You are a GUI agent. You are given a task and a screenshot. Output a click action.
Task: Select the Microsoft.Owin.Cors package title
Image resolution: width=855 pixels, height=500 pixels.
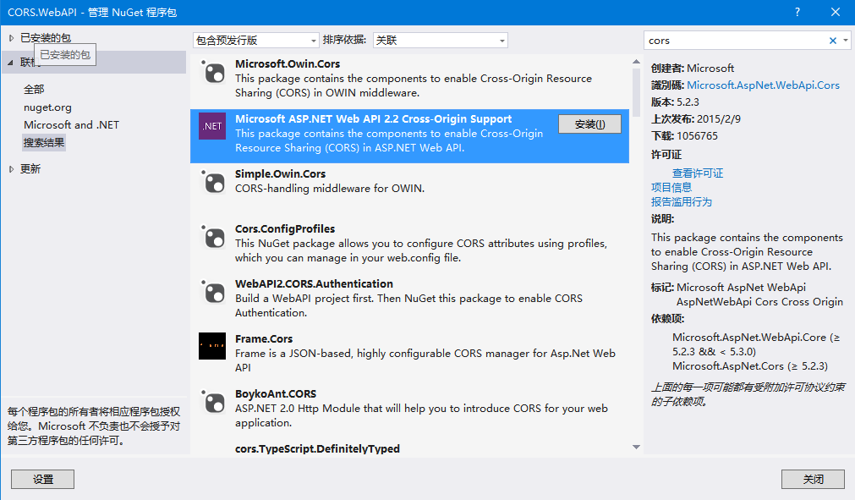pyautogui.click(x=288, y=63)
